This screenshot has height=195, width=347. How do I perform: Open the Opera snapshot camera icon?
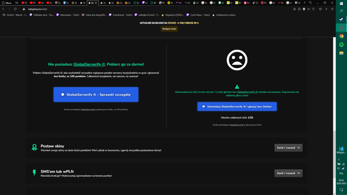pos(299,9)
